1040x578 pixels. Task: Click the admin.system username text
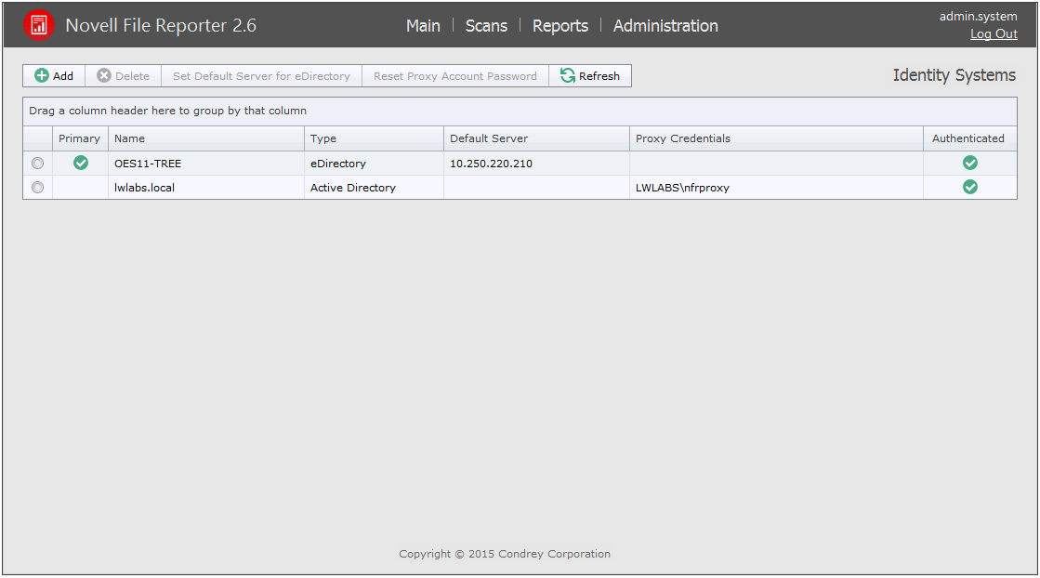pyautogui.click(x=979, y=16)
